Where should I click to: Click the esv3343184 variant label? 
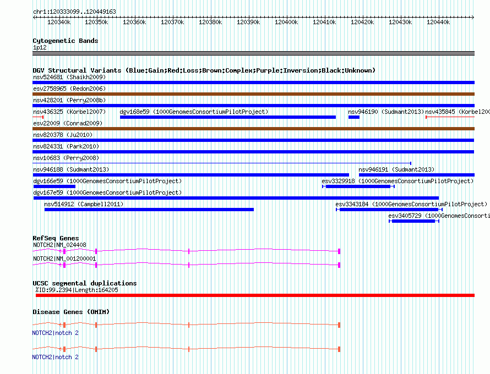[x=411, y=204]
